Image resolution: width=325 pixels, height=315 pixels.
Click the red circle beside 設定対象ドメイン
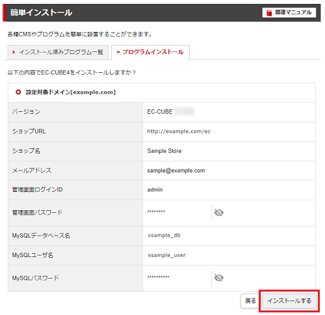(18, 92)
